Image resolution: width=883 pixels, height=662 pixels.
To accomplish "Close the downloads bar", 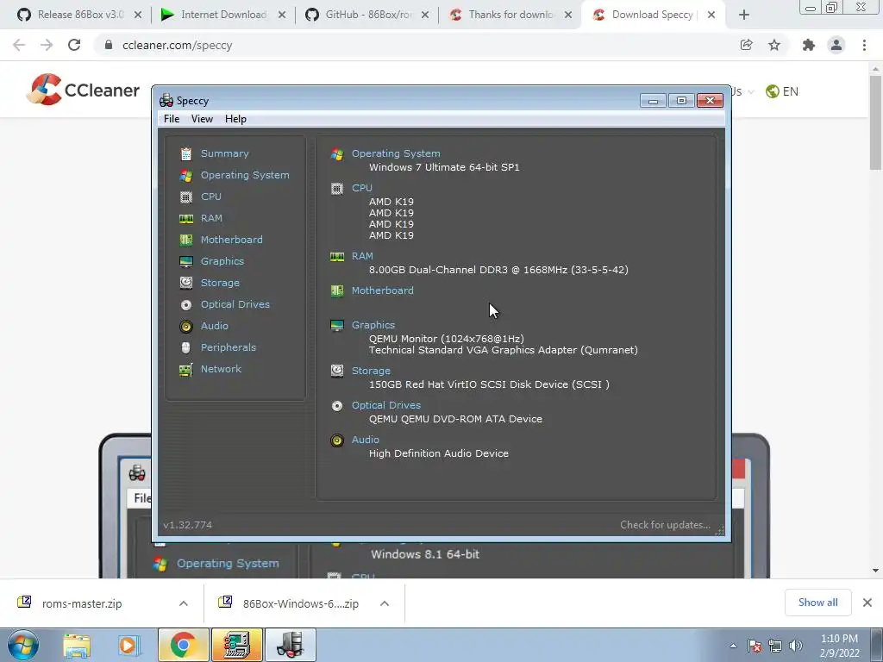I will (867, 603).
